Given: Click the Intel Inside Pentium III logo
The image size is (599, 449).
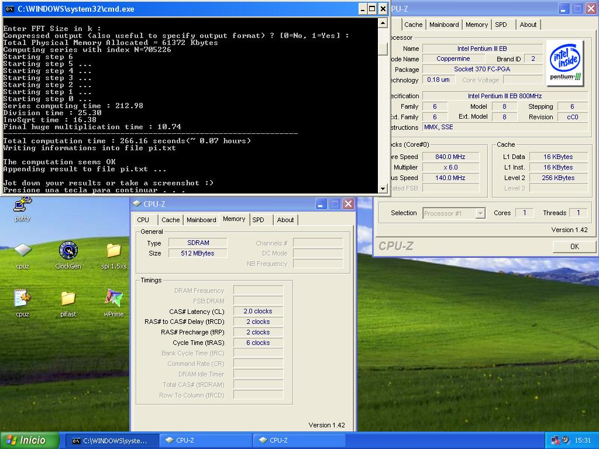Looking at the screenshot, I should [565, 63].
